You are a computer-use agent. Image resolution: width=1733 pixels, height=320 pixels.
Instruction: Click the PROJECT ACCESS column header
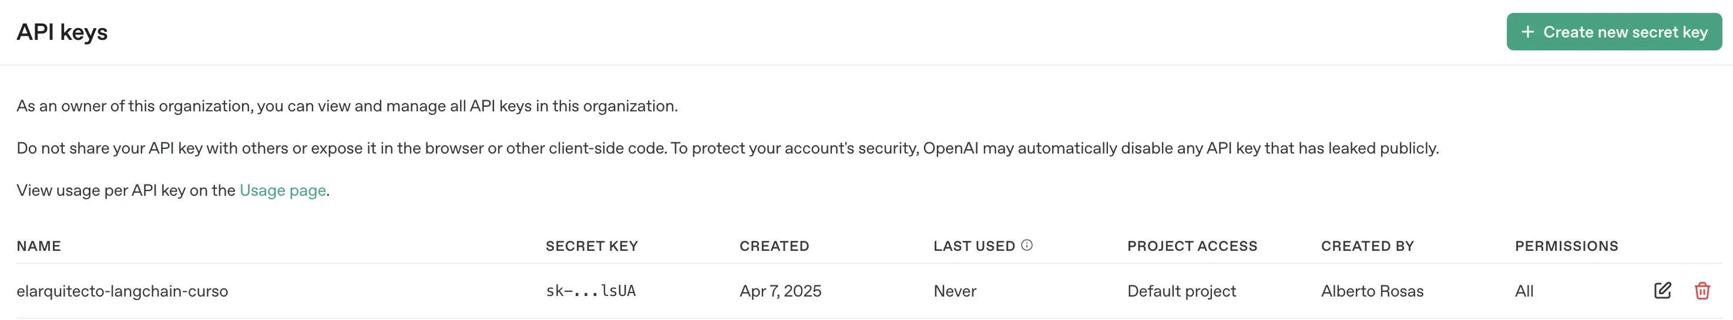[1191, 246]
